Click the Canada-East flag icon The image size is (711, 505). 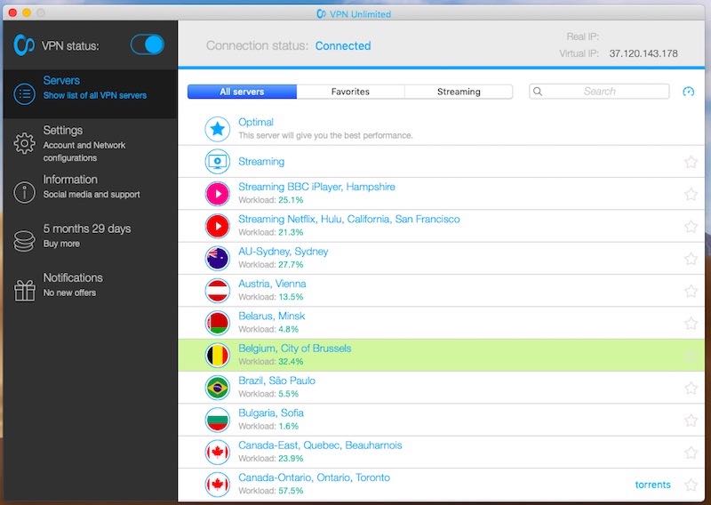click(218, 453)
